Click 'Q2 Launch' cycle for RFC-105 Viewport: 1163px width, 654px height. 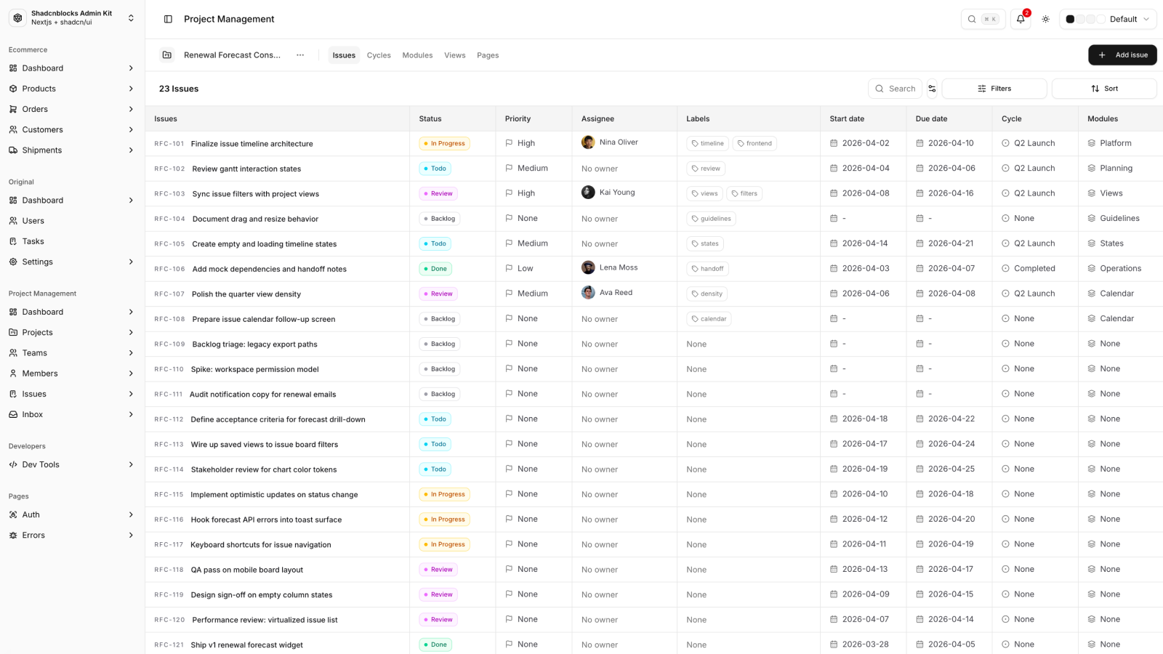[1034, 243]
